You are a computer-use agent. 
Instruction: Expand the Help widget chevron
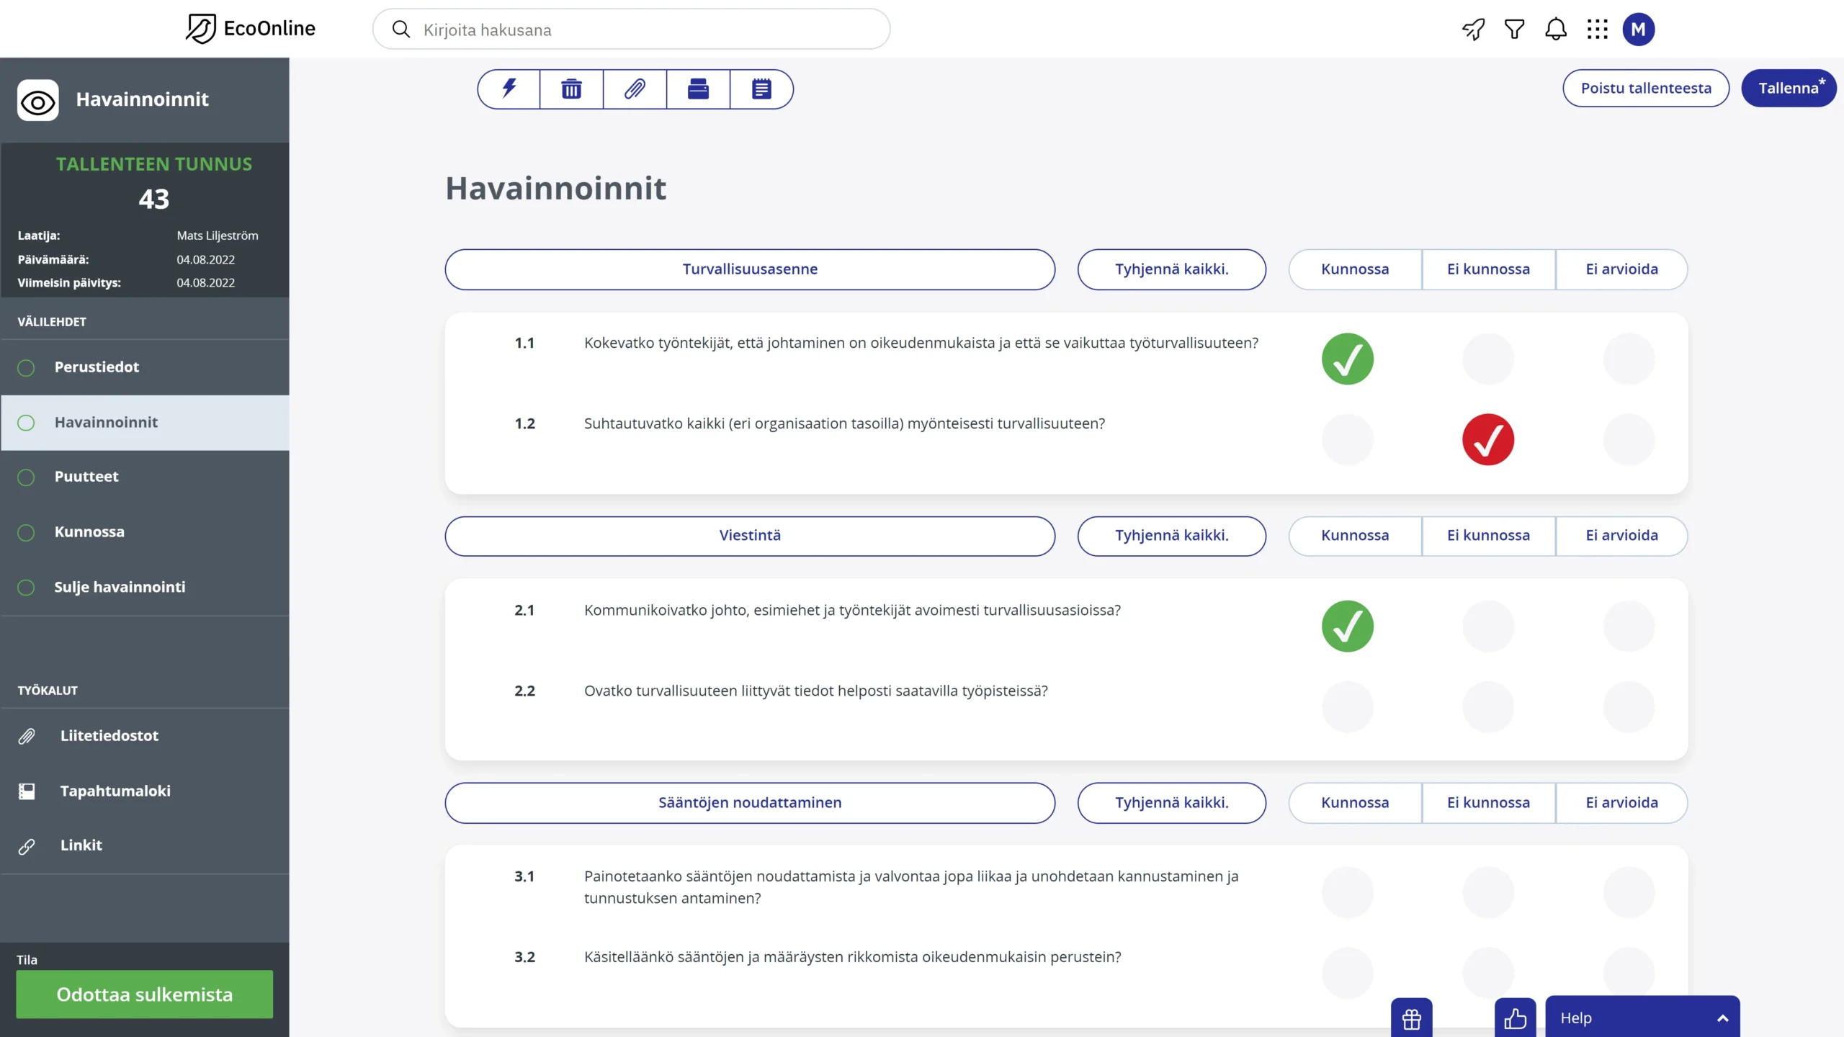[1722, 1018]
